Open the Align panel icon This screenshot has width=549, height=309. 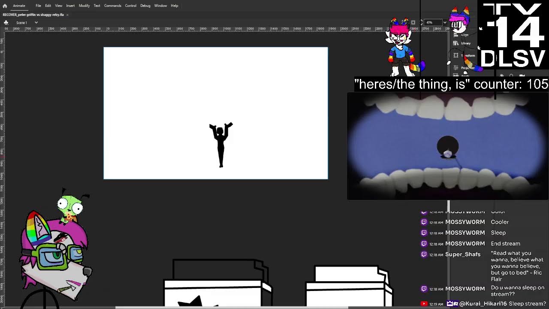click(456, 35)
